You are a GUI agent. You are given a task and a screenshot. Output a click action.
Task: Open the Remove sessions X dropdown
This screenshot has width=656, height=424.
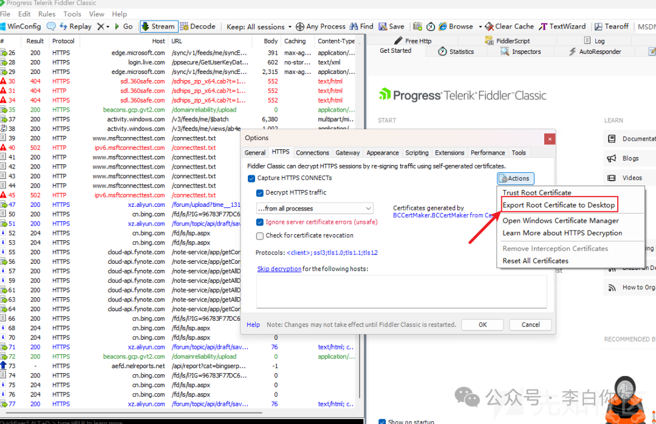103,26
